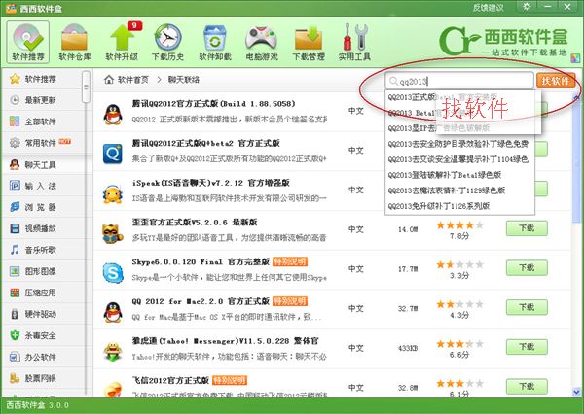The width and height of the screenshot is (584, 414).
Task: Select 输入法 category in sidebar
Action: click(40, 186)
